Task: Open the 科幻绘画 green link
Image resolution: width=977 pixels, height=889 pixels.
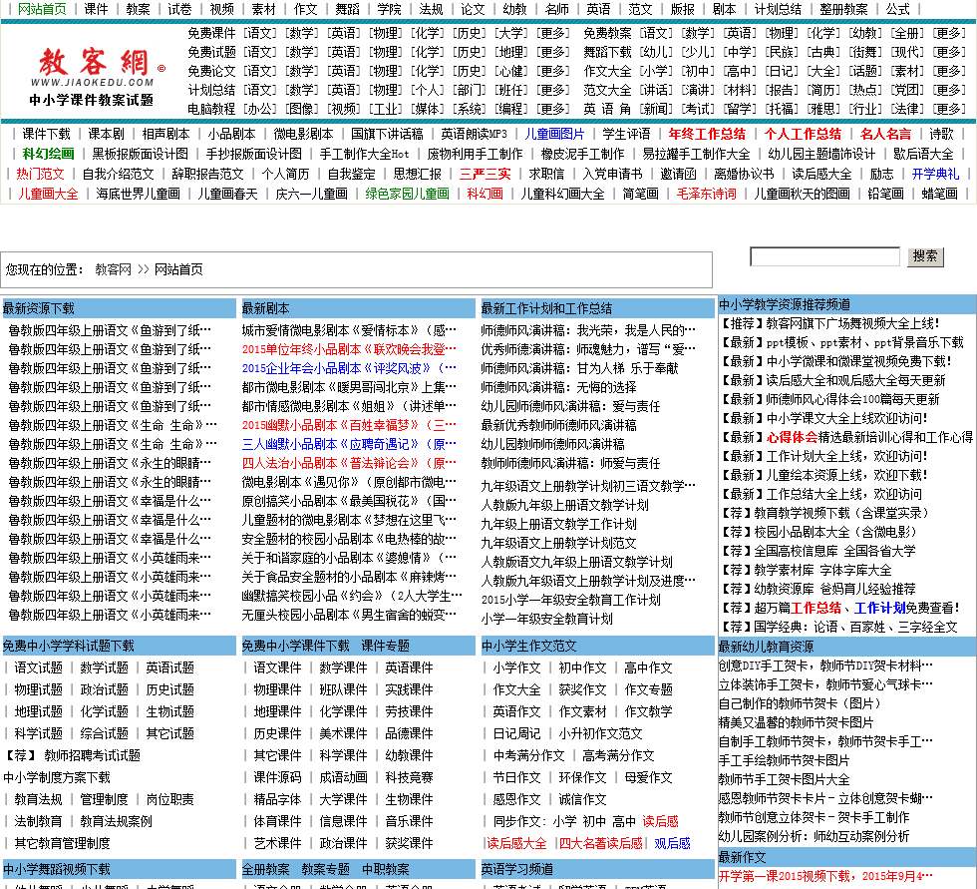Action: (x=48, y=154)
